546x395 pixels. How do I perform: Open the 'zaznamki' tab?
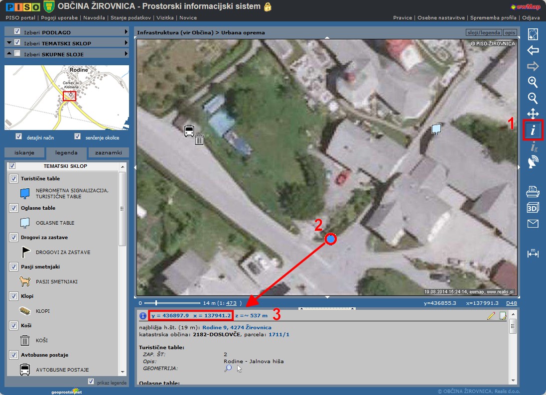coord(108,153)
